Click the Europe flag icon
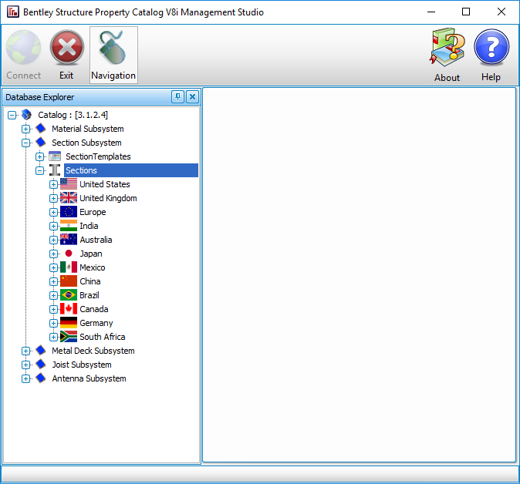 click(69, 212)
